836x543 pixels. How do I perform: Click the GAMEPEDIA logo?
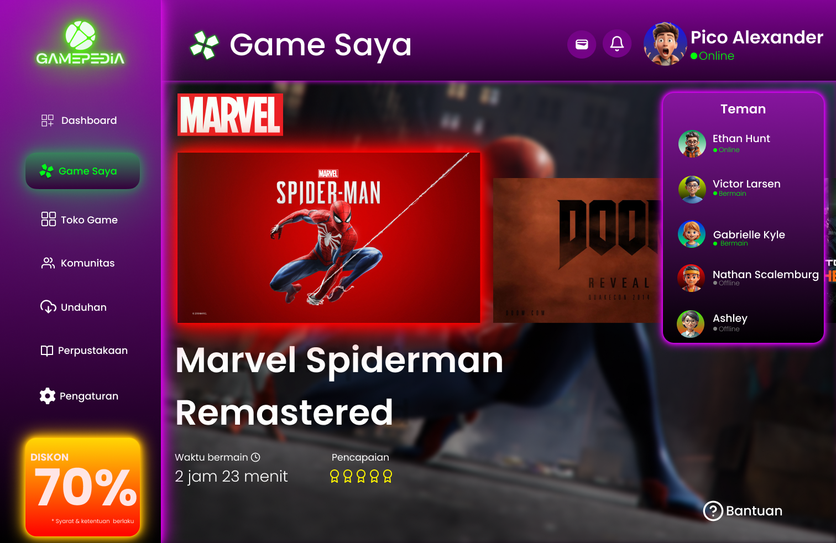[80, 43]
